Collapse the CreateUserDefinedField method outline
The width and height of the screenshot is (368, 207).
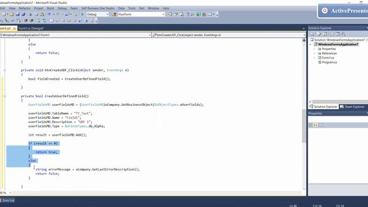5,96
